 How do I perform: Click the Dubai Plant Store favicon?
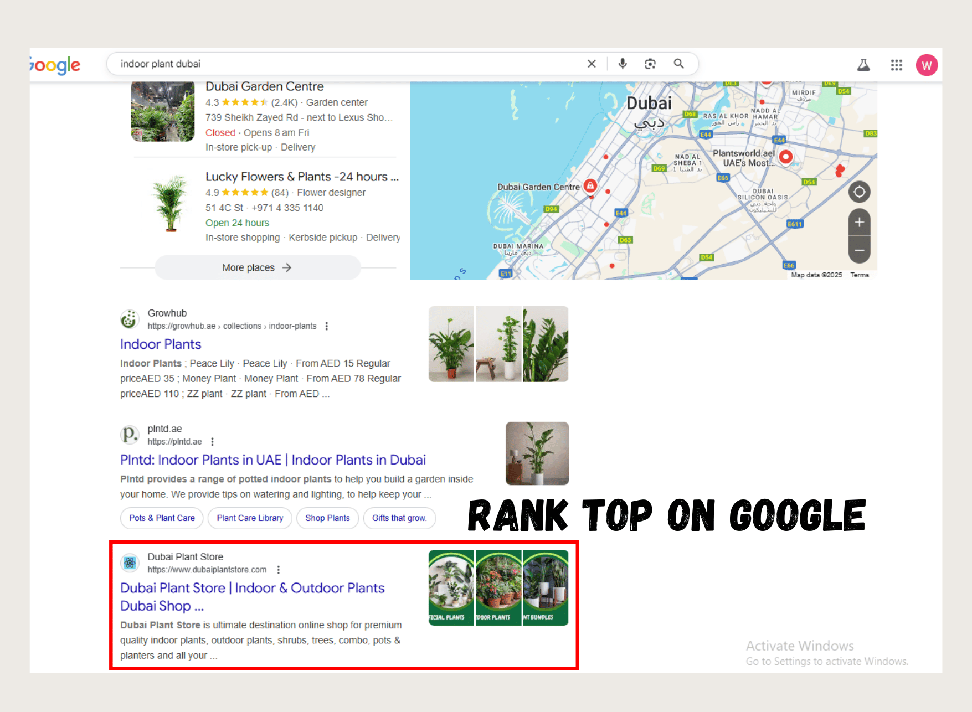coord(129,563)
